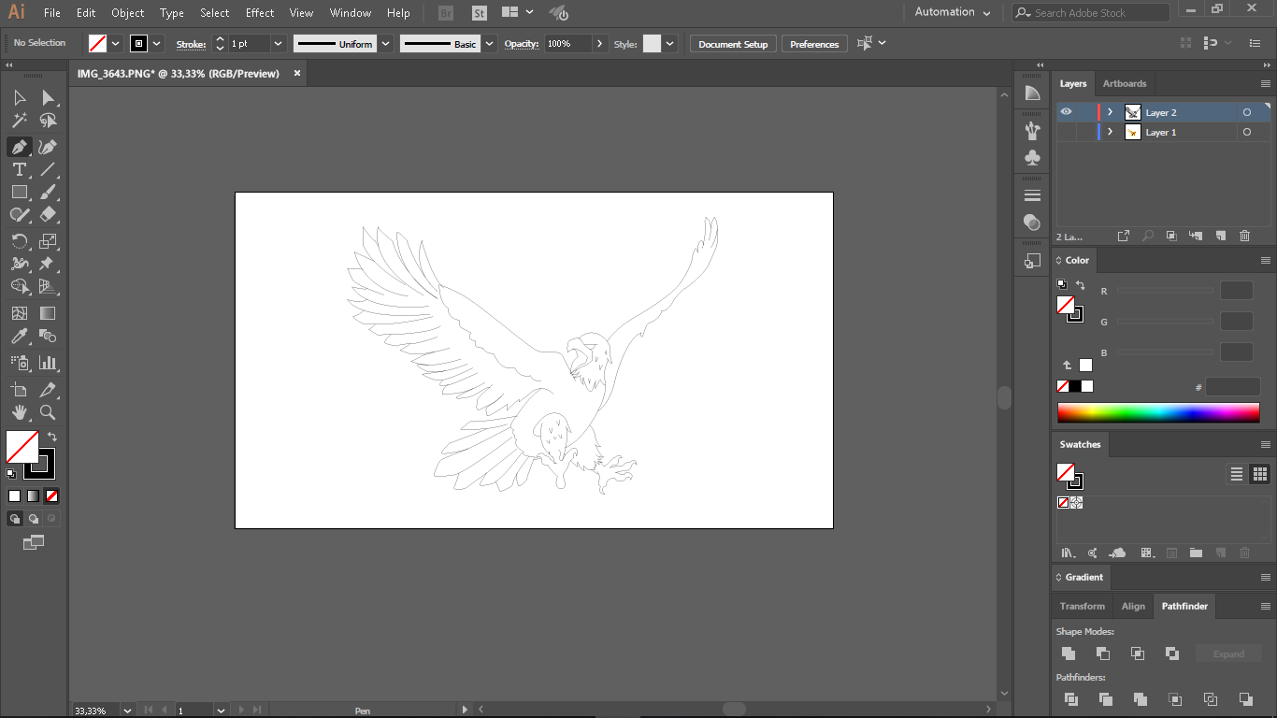Open Layers panel options menu

click(x=1266, y=83)
